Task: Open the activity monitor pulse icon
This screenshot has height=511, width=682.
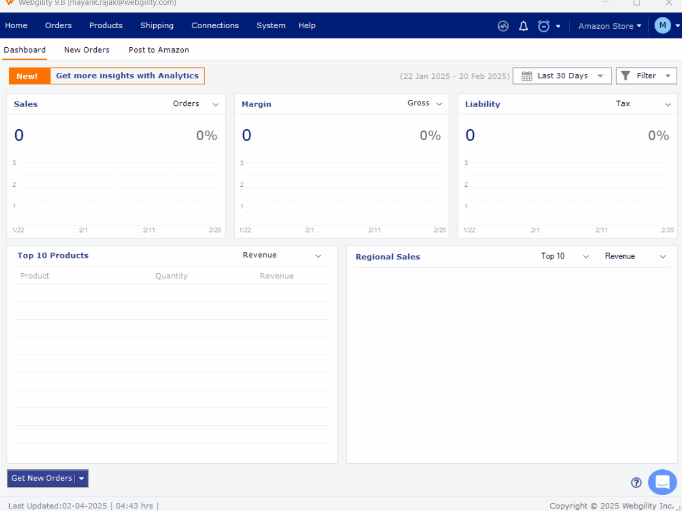Action: (503, 26)
